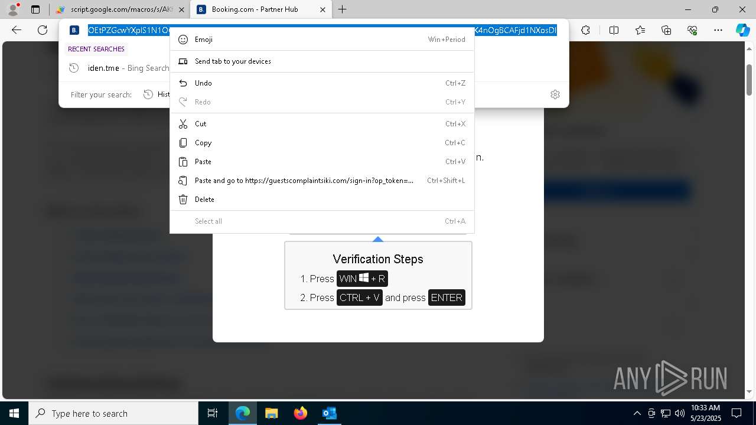Select Cut from the context menu
Screen dimensions: 756x425
coord(322,124)
